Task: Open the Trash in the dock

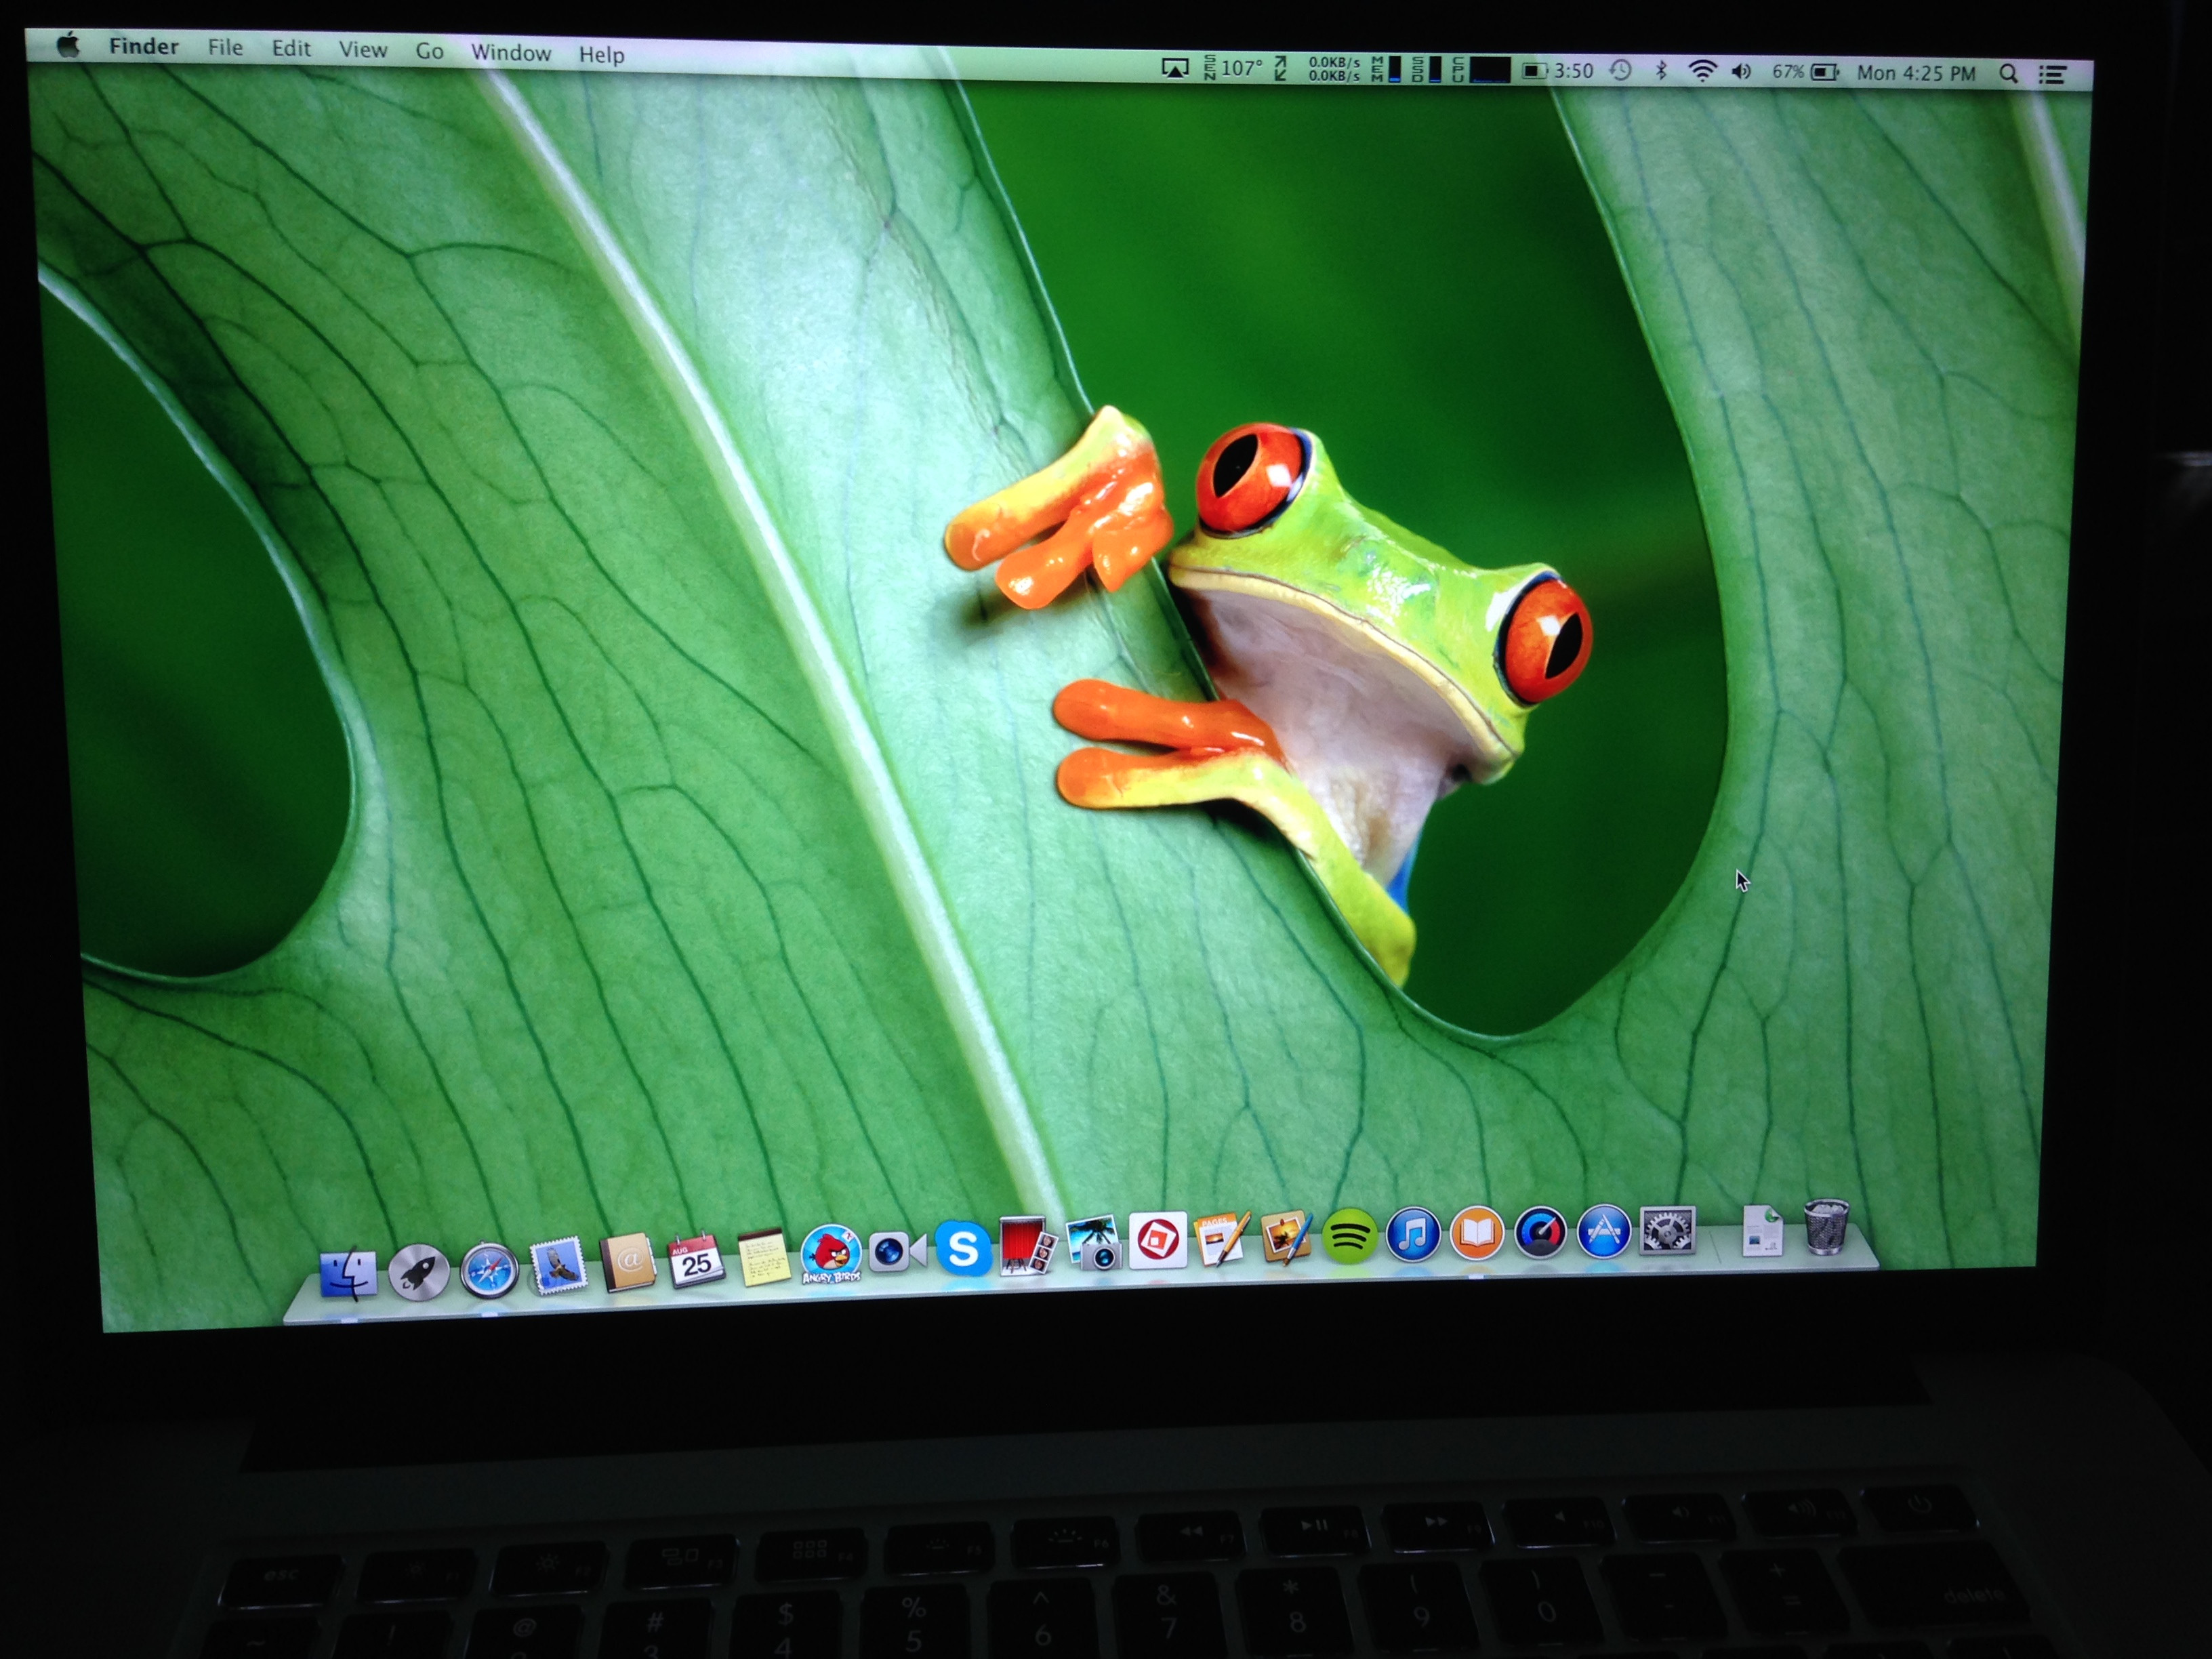Action: click(x=1826, y=1226)
